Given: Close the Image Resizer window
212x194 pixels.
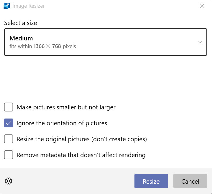Looking at the screenshot, I should (x=202, y=6).
